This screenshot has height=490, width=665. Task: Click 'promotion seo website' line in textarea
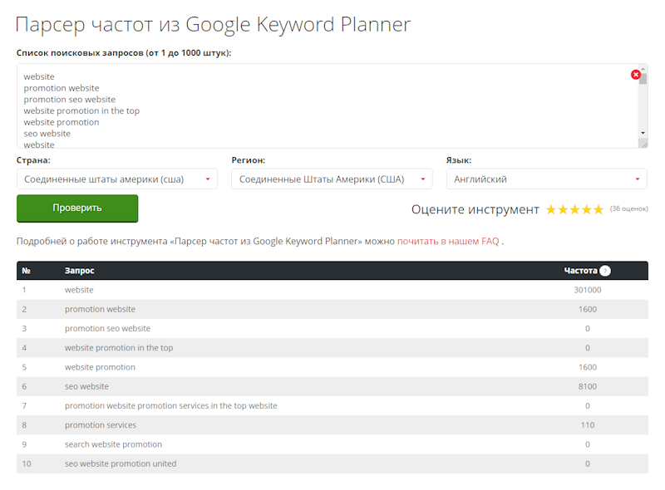[70, 100]
